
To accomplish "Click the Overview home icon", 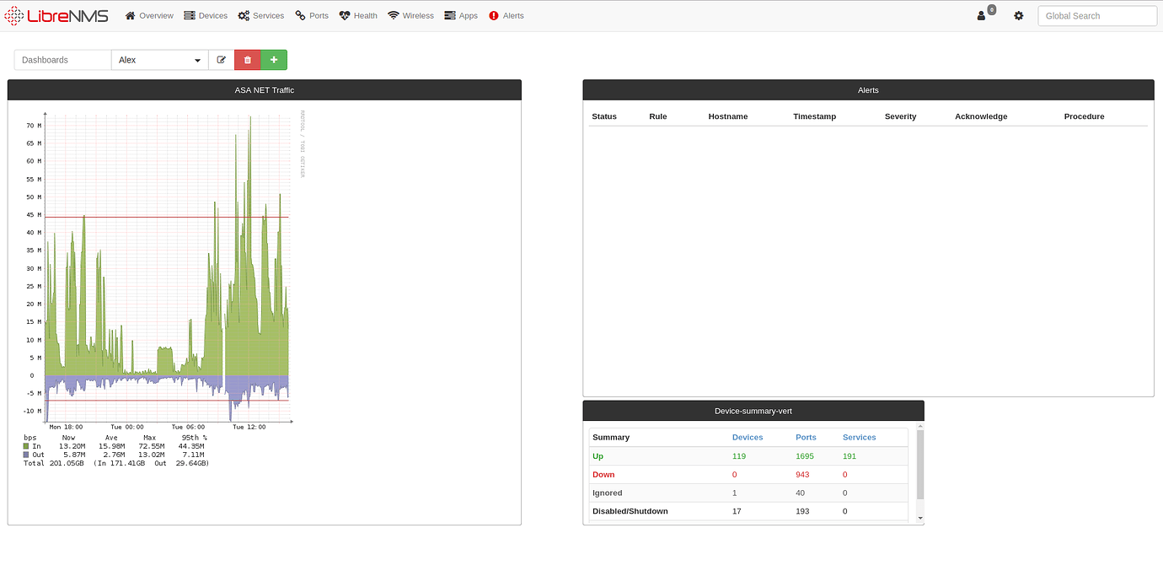I will click(x=129, y=15).
